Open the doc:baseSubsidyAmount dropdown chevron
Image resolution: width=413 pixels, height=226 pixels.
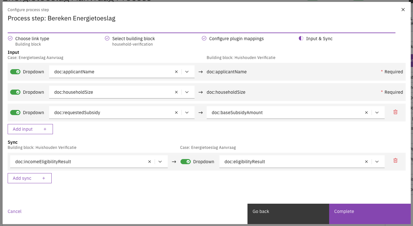(x=377, y=113)
